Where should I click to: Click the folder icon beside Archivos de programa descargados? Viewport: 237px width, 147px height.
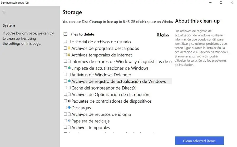pos(69,48)
